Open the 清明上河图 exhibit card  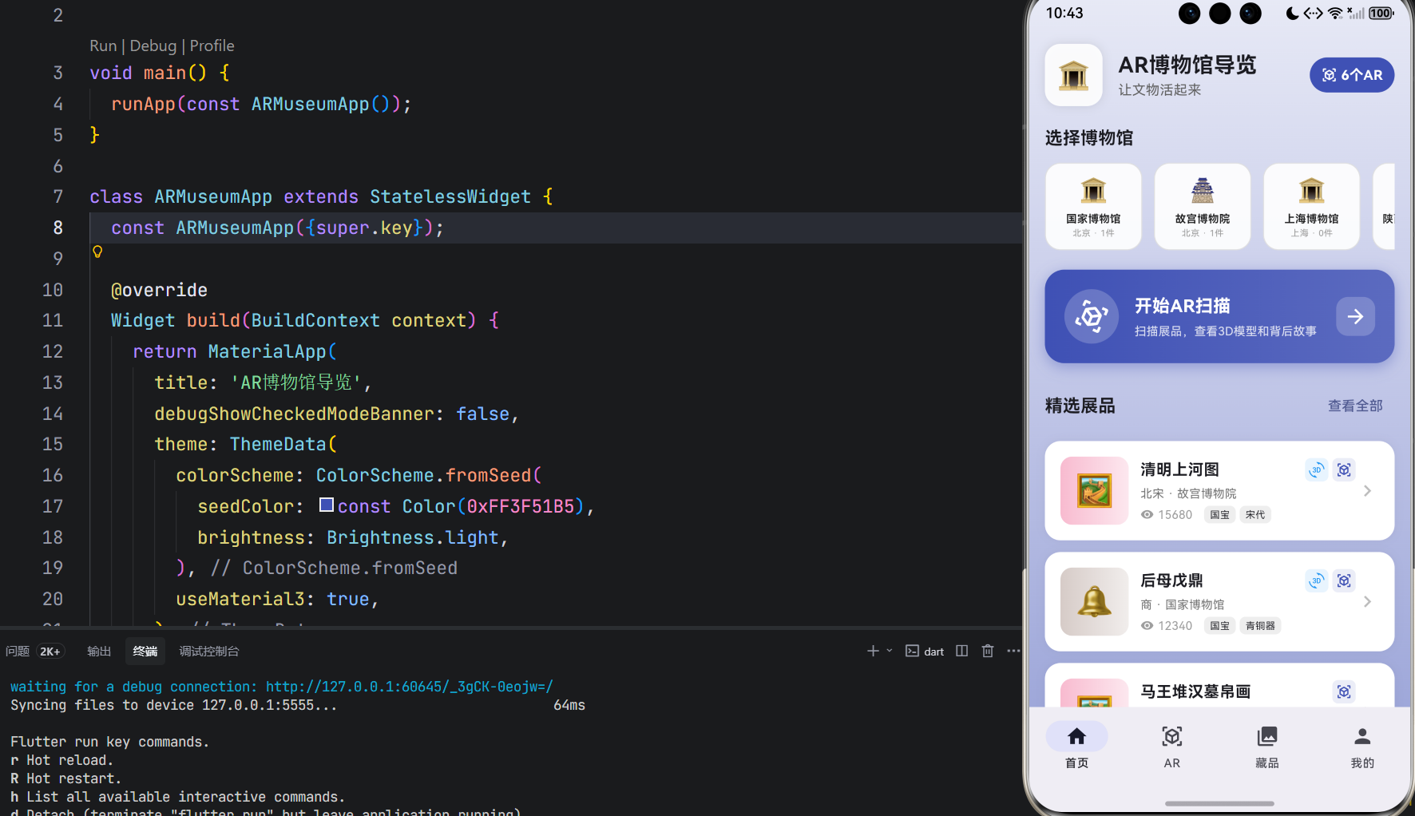(x=1219, y=491)
